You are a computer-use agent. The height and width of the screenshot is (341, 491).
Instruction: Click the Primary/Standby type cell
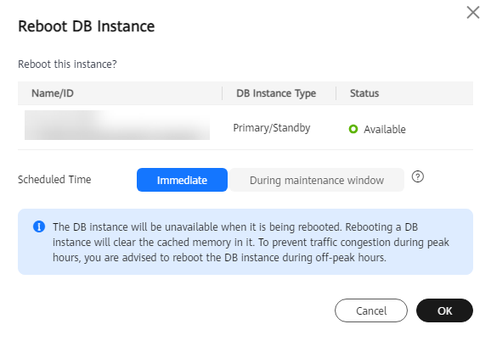point(272,128)
